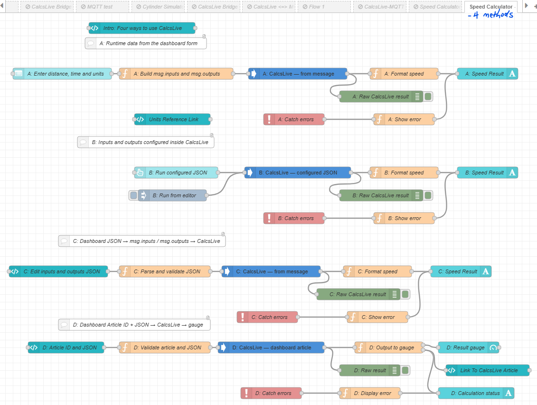Click function icon on A: Build msg.inputs node
Image resolution: width=537 pixels, height=405 pixels.
[125, 74]
